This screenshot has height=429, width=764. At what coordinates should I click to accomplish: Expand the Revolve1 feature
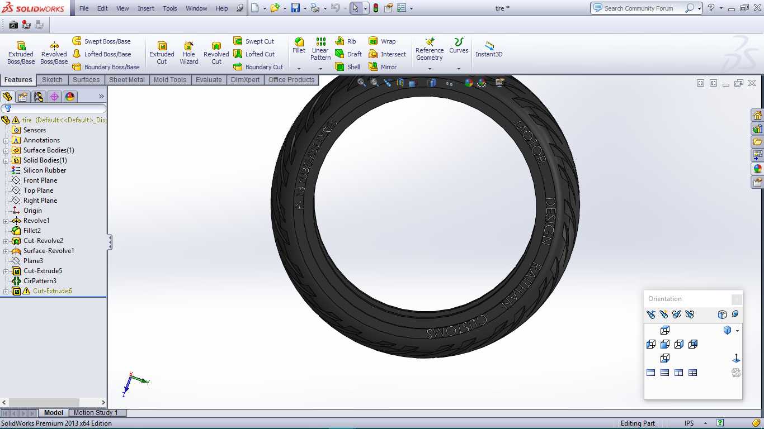[6, 221]
